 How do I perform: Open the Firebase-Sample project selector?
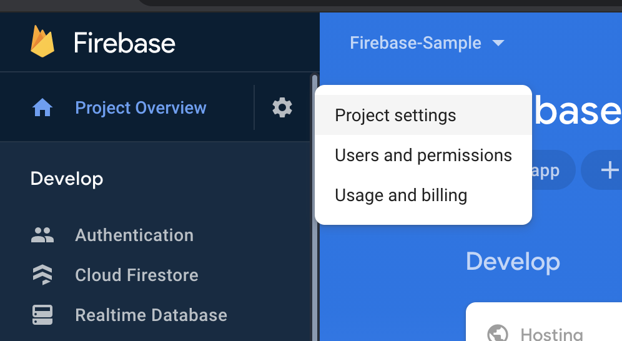(415, 43)
